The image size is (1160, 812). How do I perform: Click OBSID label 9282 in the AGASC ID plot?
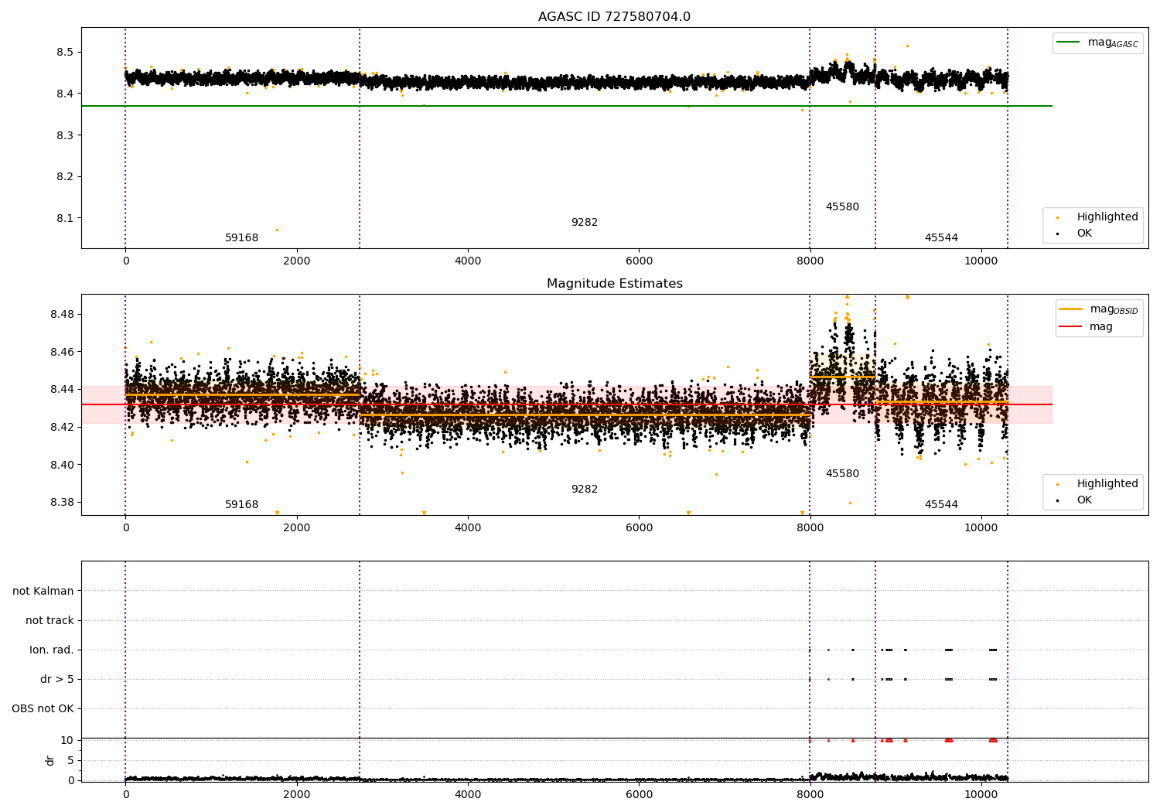coord(585,223)
